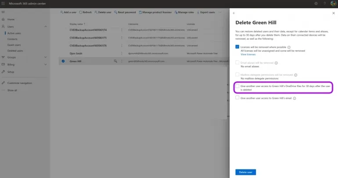This screenshot has height=178, width=338.
Task: Refresh the user list
Action: click(85, 12)
